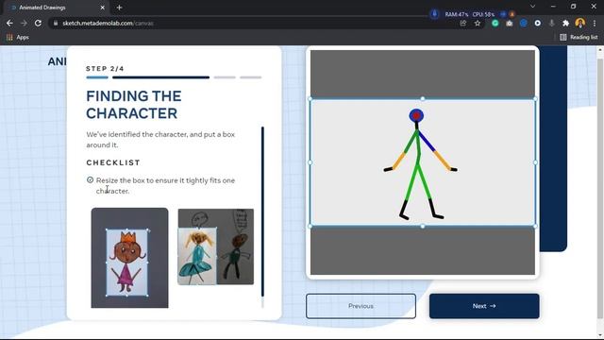
Task: Click the Previous button
Action: [x=361, y=306]
